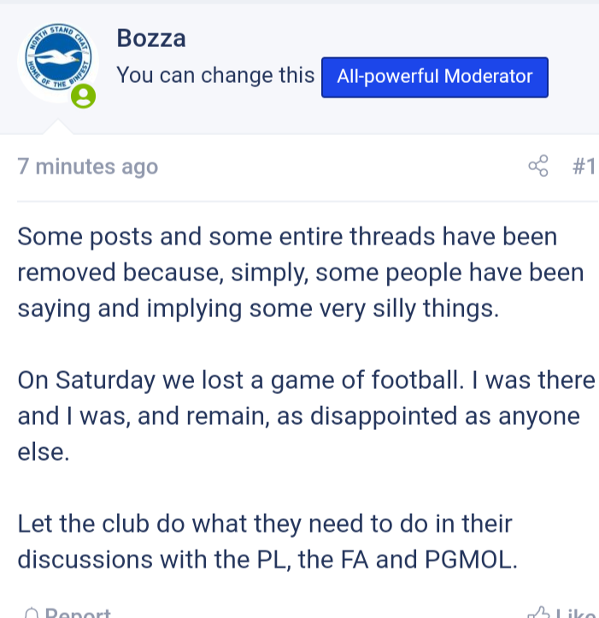Open the '7 minutes ago' timestamp permalink

[87, 167]
